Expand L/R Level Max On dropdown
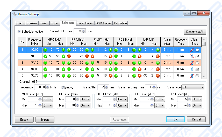The width and height of the screenshot is (222, 137). pyautogui.click(x=198, y=105)
